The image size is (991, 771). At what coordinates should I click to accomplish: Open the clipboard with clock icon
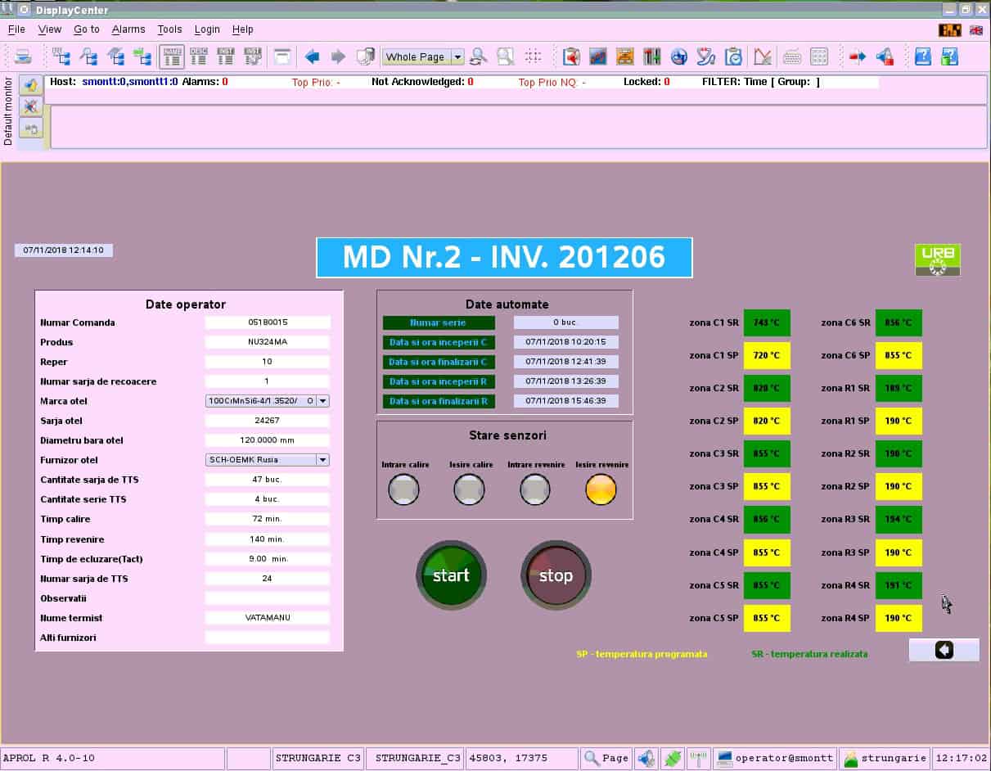(x=734, y=56)
